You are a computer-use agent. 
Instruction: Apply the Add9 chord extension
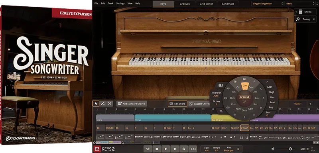[270, 87]
